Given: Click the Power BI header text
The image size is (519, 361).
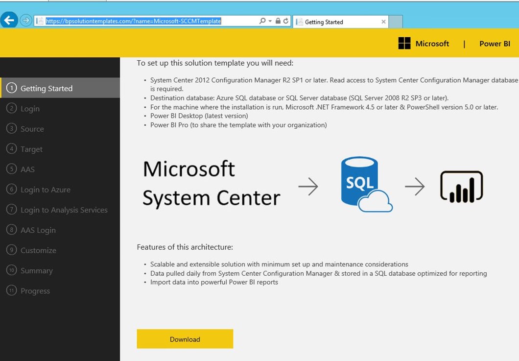Looking at the screenshot, I should 495,44.
